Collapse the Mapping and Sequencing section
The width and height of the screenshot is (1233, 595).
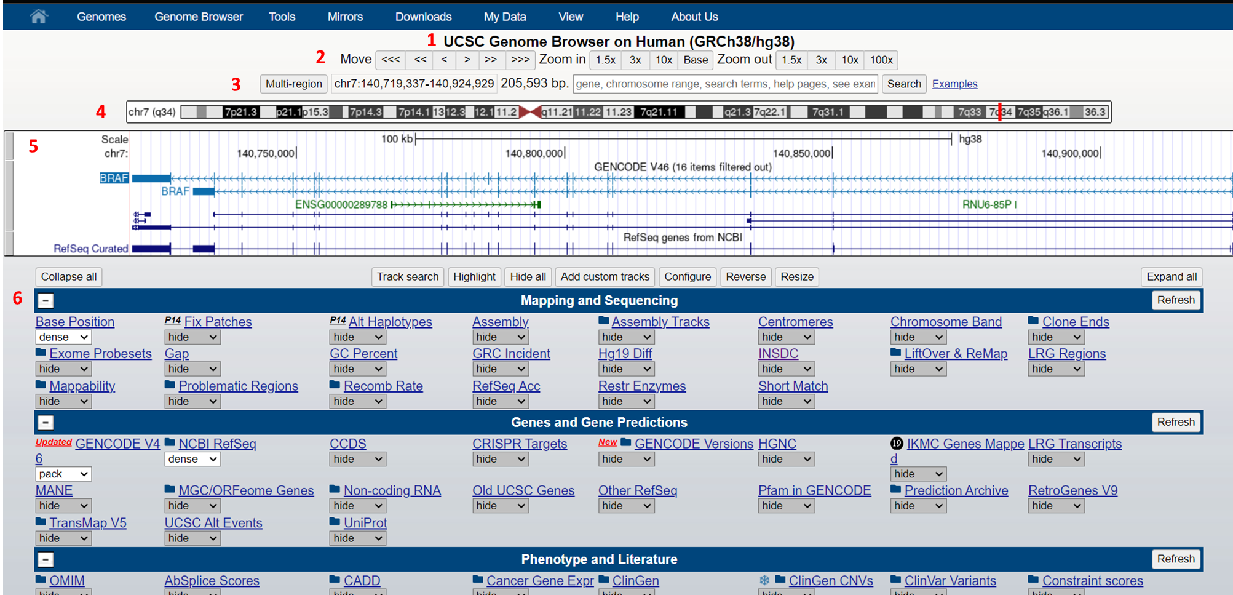(46, 301)
